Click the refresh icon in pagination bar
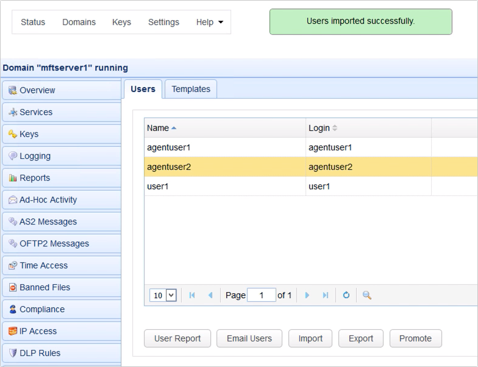Image resolution: width=478 pixels, height=367 pixels. point(346,295)
